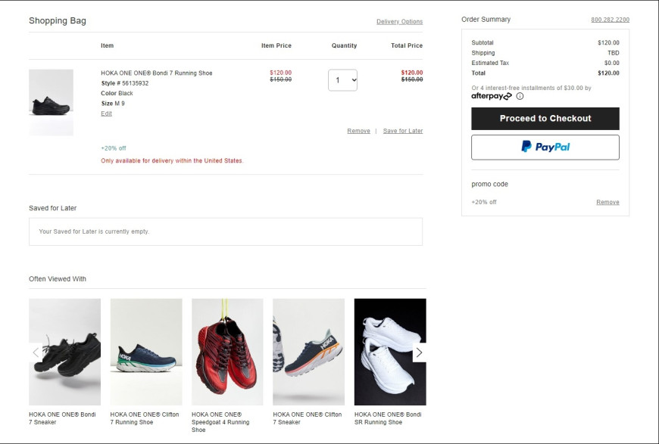Image resolution: width=659 pixels, height=444 pixels.
Task: Edit the Bondi 7 Running Shoe item
Action: pos(106,113)
